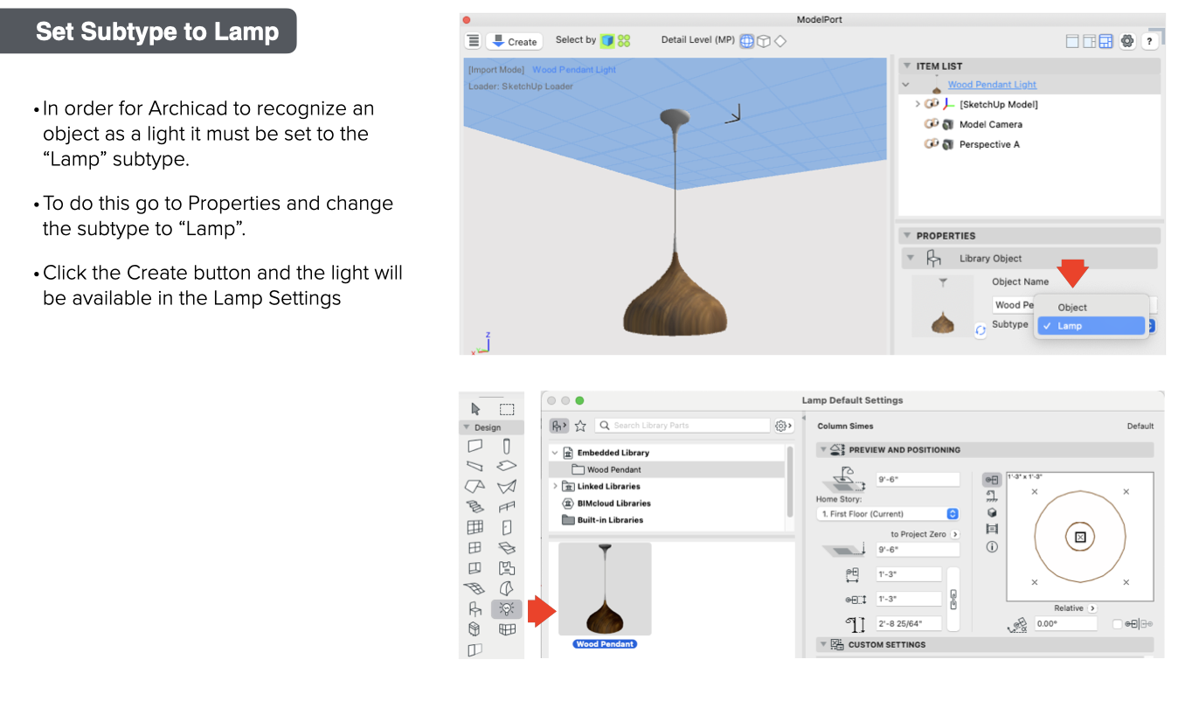Screen dimensions: 1192x701
Task: Toggle visibility of SketchUp Model
Action: pyautogui.click(x=932, y=104)
